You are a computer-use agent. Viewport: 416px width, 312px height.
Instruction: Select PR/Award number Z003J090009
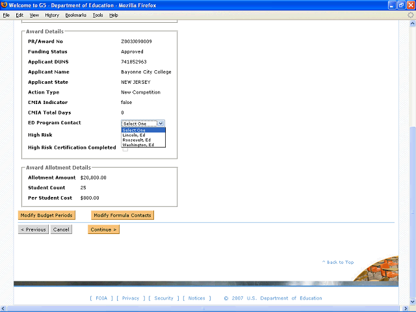tap(136, 42)
